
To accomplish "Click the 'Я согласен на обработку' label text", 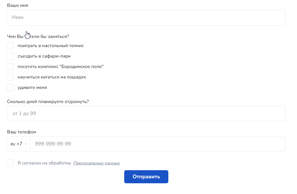I will 44,163.
